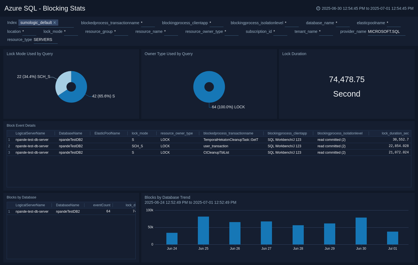This screenshot has height=265, width=418.
Task: Click the 22,854.028 lock duration cell
Action: click(399, 146)
